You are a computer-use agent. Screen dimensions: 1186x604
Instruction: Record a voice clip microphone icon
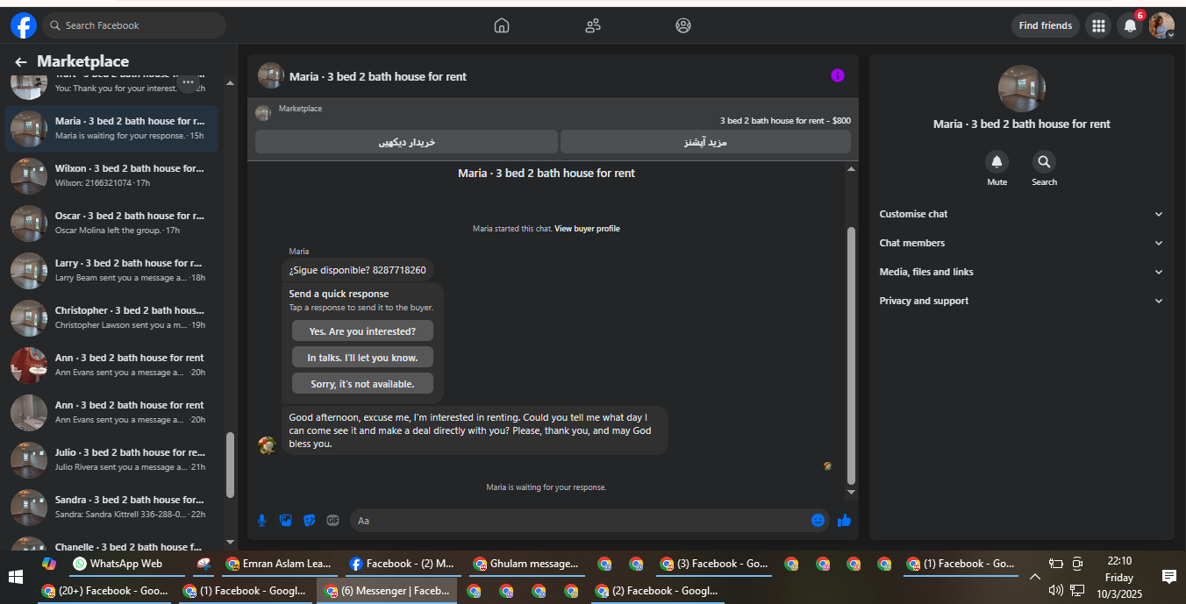(x=261, y=520)
